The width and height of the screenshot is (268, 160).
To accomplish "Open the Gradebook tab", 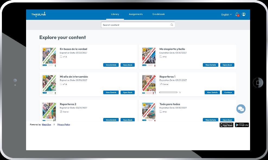I will (159, 14).
